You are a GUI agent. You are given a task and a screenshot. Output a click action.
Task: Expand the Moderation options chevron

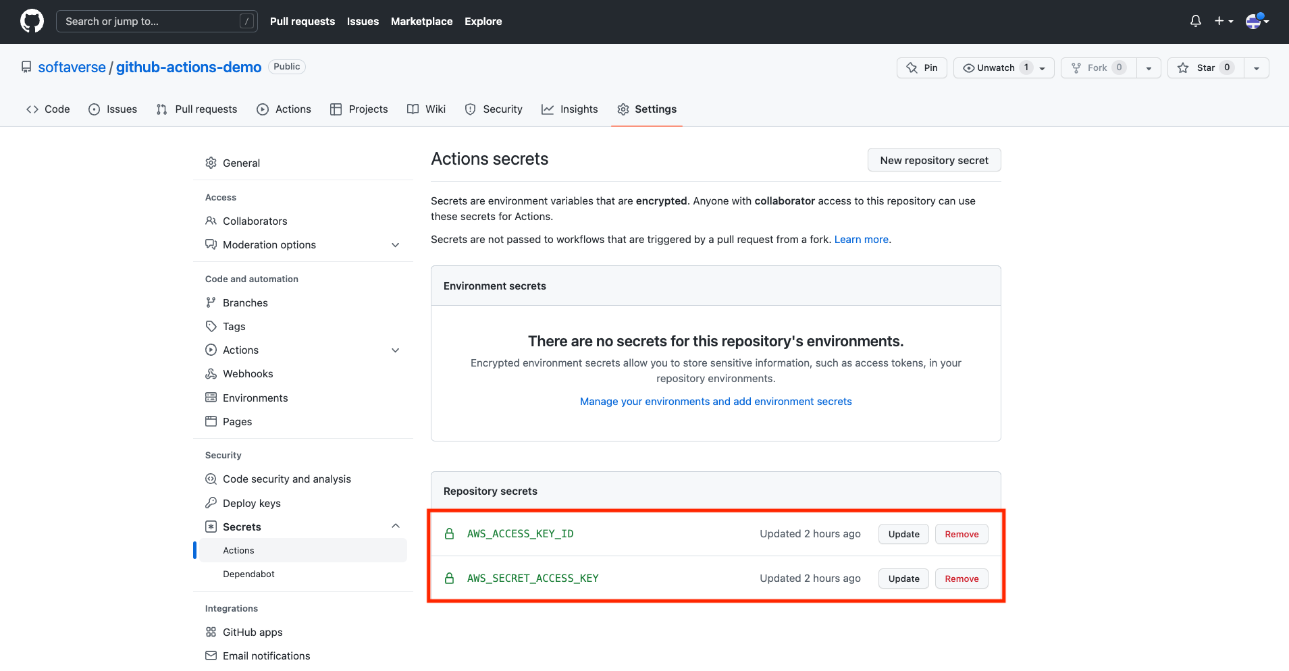click(396, 245)
